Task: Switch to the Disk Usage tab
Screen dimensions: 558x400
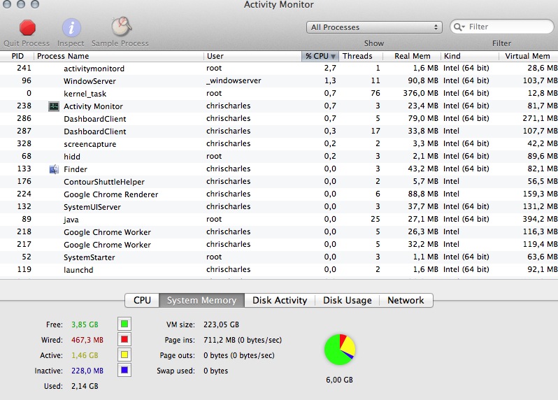Action: (348, 301)
